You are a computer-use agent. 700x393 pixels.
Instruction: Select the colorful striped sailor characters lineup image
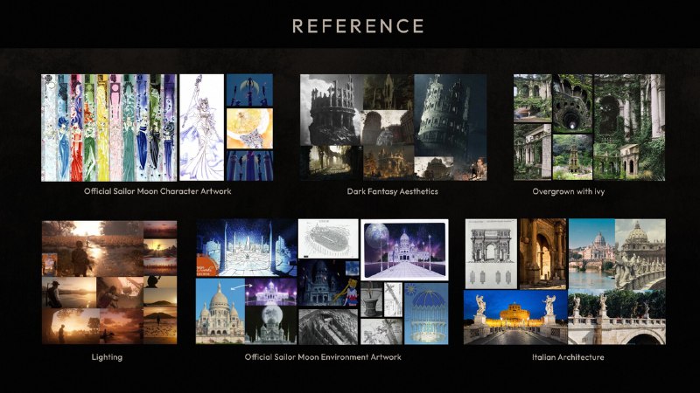108,128
